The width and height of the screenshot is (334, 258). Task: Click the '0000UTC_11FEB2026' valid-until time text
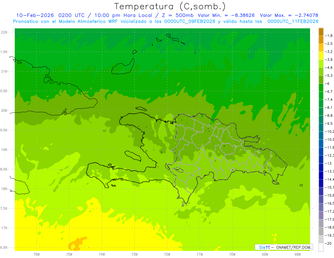pos(293,21)
